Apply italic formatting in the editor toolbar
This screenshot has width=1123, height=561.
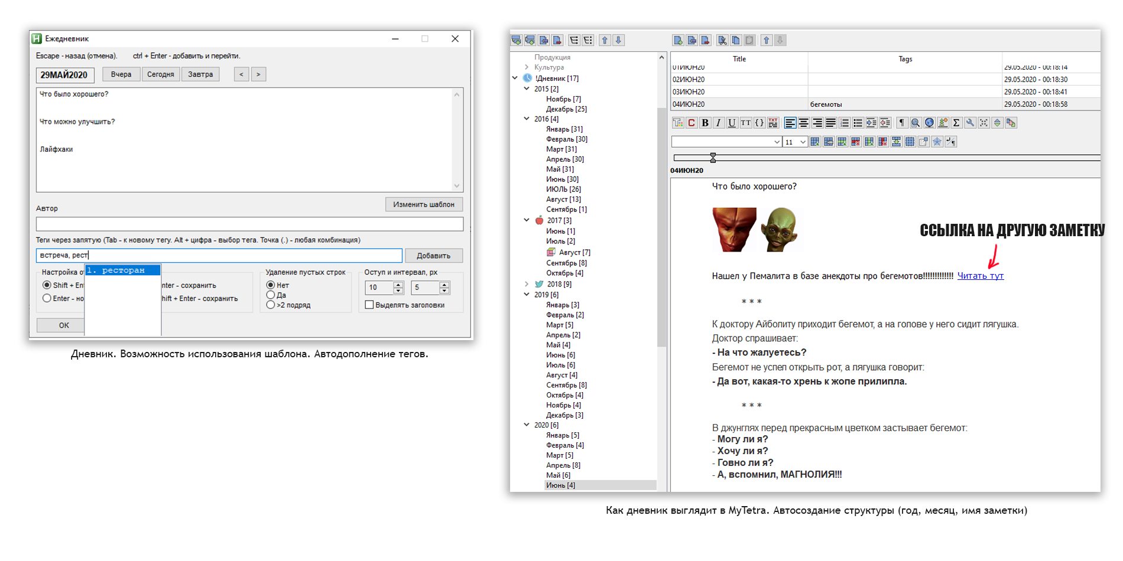tap(718, 123)
